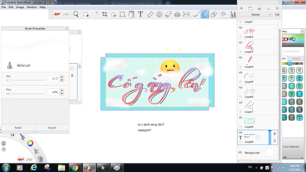Increase Flow with up arrow

click(x=62, y=90)
